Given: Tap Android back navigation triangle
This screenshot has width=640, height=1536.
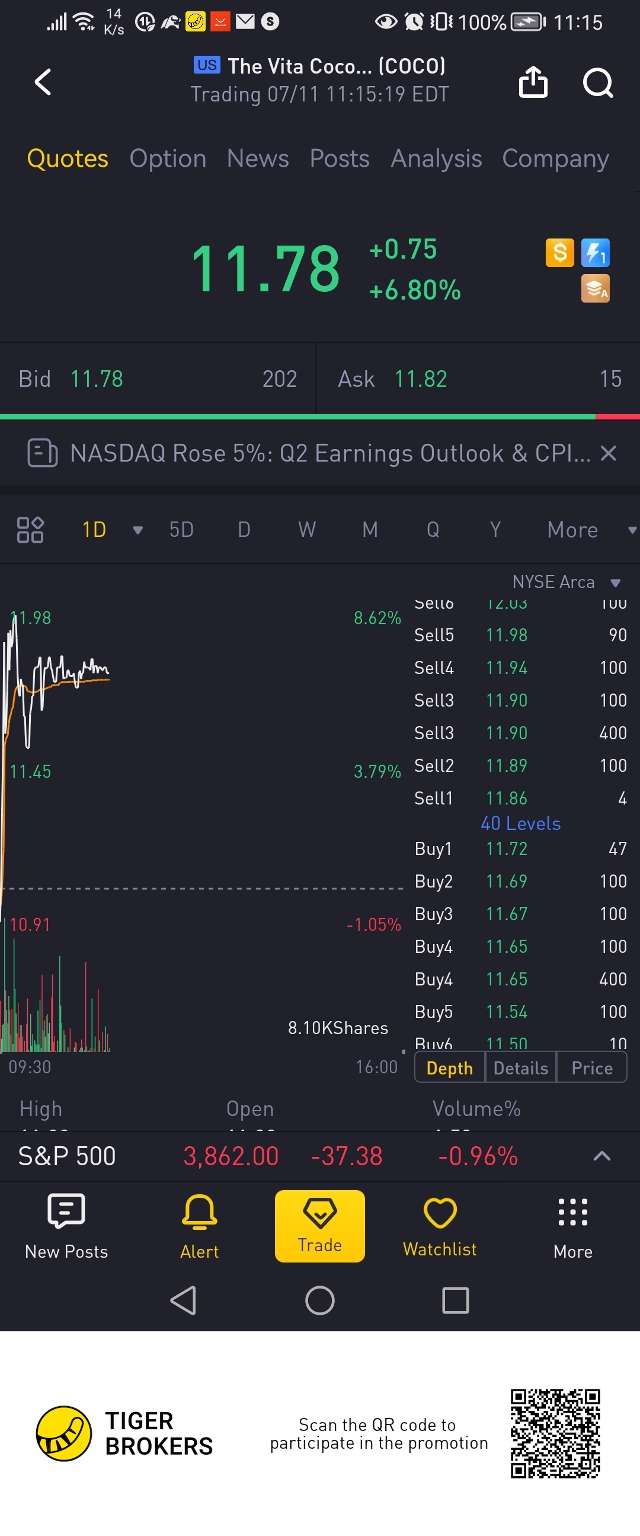Looking at the screenshot, I should pos(183,1300).
